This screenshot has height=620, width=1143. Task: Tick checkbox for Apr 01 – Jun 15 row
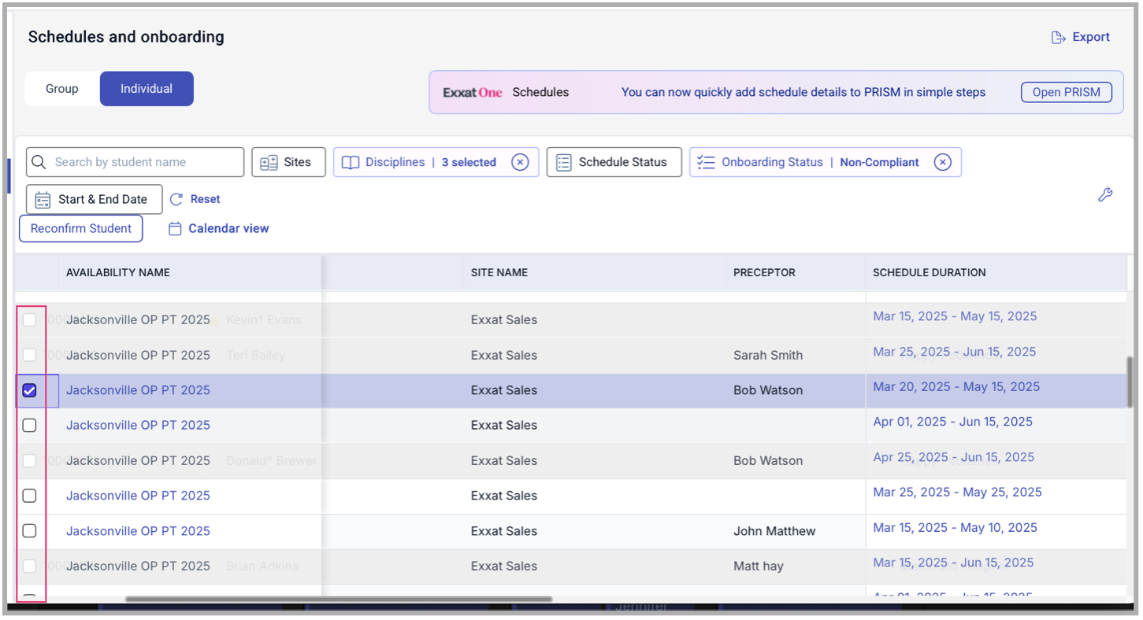[29, 426]
